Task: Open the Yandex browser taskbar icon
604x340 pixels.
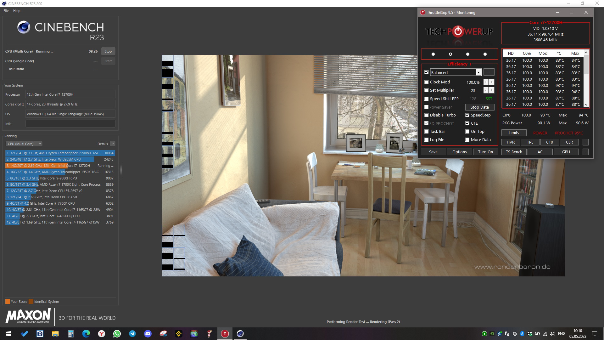Action: click(x=102, y=334)
